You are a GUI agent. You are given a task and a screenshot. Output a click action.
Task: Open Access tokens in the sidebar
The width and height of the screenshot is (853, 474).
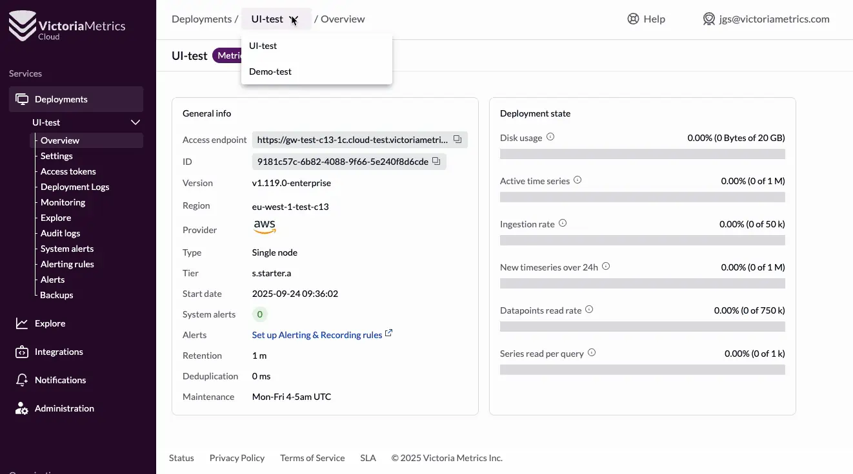[68, 171]
